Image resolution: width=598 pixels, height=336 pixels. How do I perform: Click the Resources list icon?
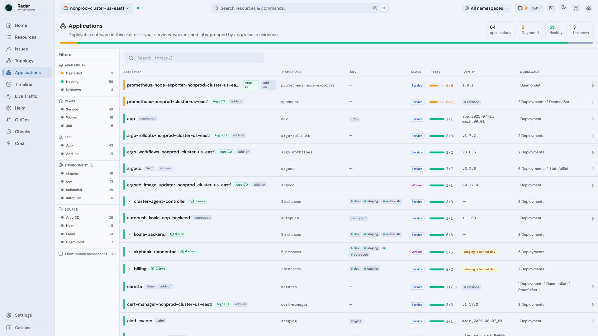coord(9,37)
